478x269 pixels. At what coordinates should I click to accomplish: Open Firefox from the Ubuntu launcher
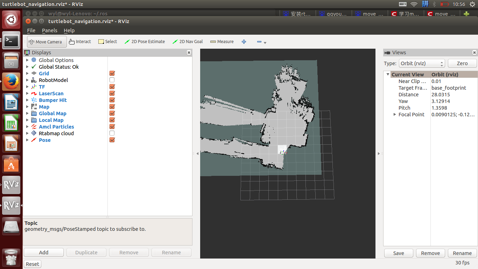pos(11,81)
